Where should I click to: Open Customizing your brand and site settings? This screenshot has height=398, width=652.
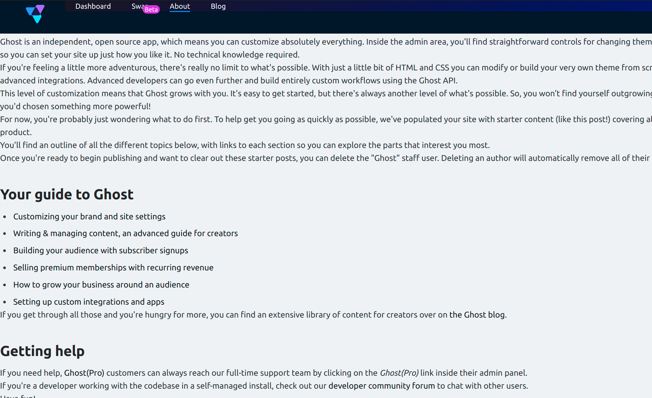pos(89,216)
